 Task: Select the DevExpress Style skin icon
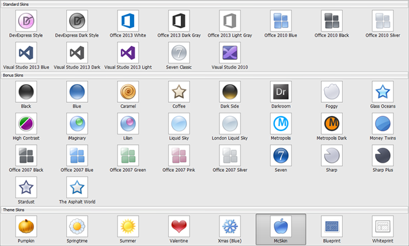point(26,21)
